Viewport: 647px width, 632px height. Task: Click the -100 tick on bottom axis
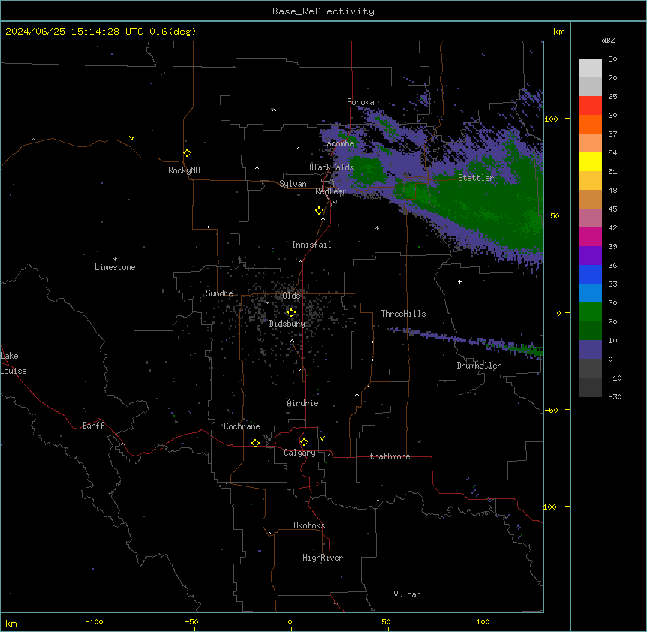click(x=94, y=621)
